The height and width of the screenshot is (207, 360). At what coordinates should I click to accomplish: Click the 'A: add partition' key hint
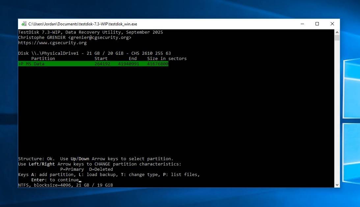(54, 175)
